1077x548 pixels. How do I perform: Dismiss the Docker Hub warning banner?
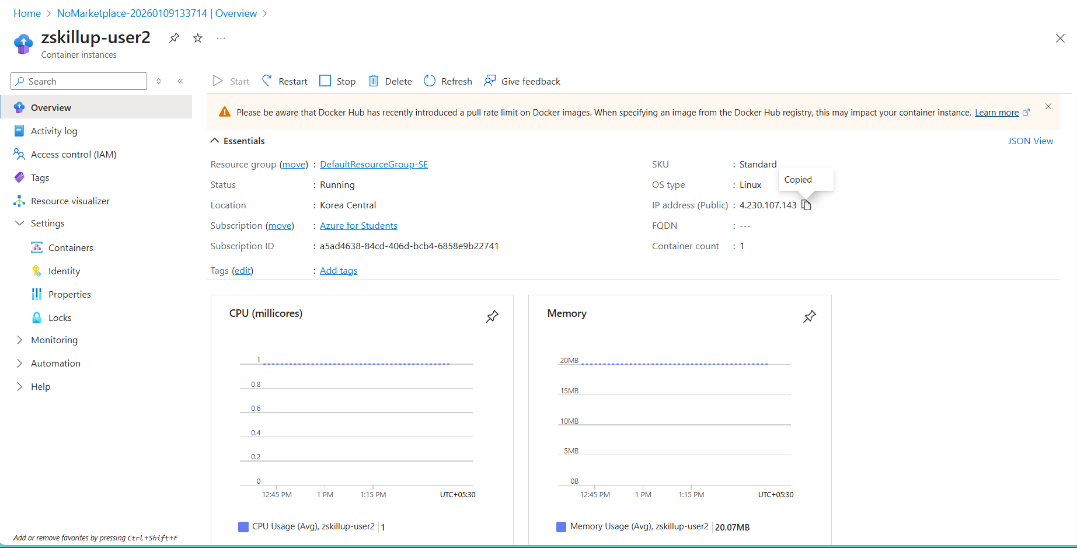click(1048, 106)
